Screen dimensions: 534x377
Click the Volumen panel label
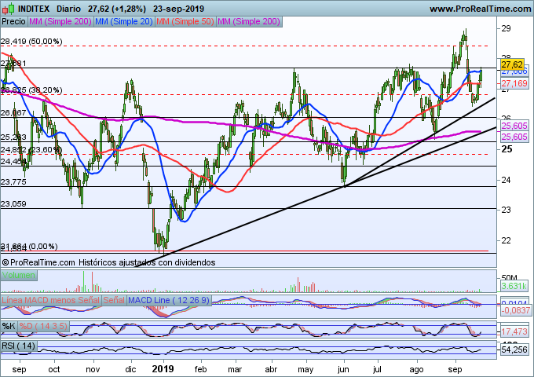pos(19,275)
